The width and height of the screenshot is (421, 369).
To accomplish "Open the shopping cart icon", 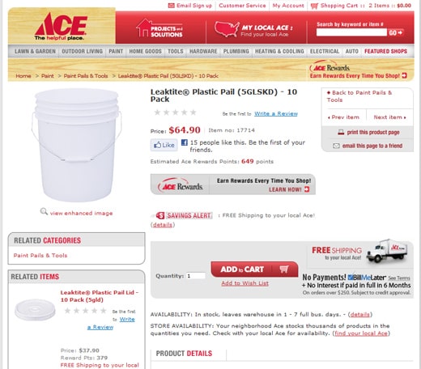I will click(314, 6).
